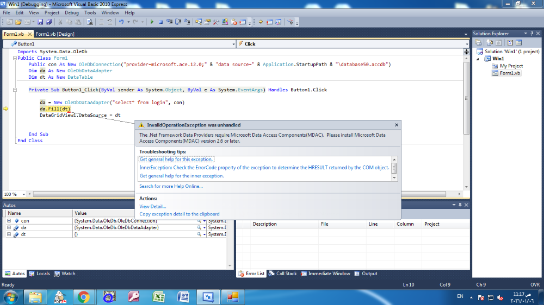544x305 pixels.
Task: Open the Debug menu
Action: [71, 12]
